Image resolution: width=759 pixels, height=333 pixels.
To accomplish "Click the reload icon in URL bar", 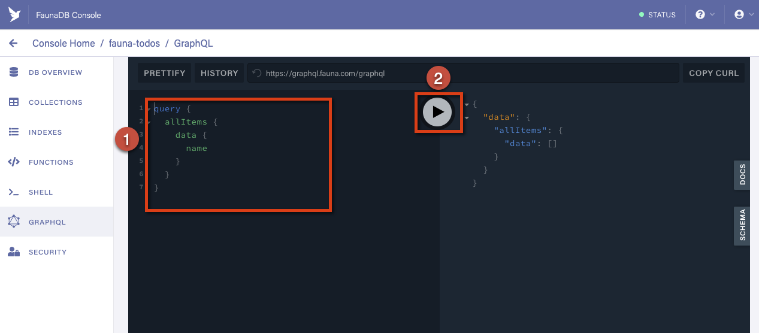I will [256, 73].
